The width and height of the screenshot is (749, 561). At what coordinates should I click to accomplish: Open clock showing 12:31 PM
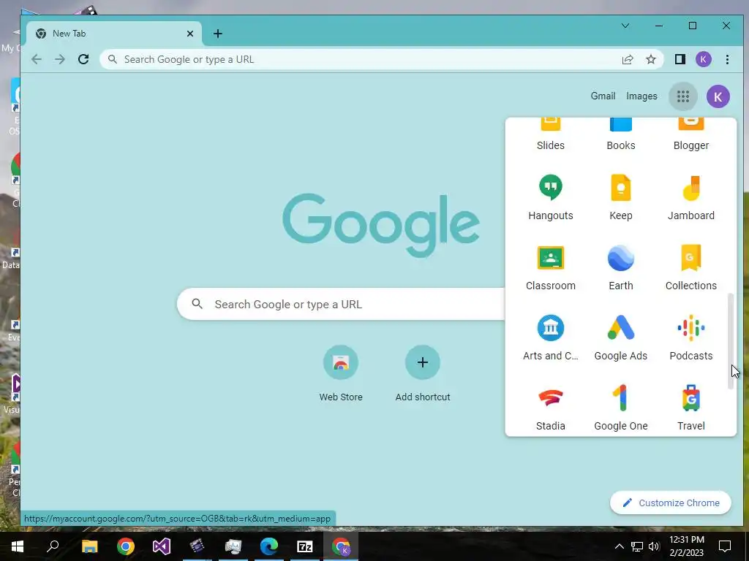686,546
